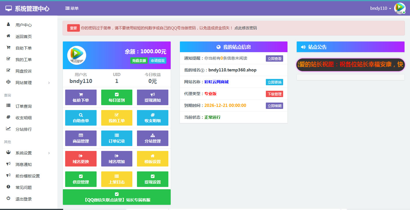Toggle the 菜单 sidebar menu button

pyautogui.click(x=72, y=8)
